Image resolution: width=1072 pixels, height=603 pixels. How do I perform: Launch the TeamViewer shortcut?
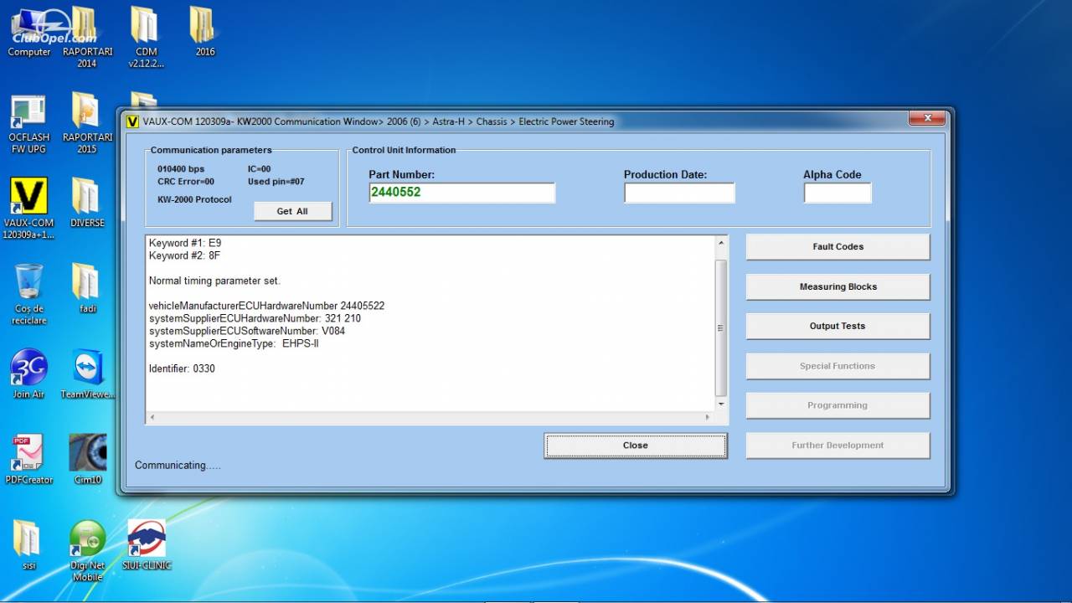[87, 374]
